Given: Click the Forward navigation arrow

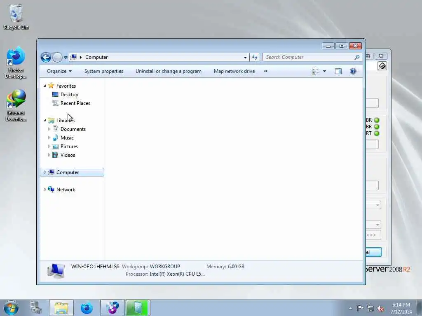Looking at the screenshot, I should (x=57, y=57).
